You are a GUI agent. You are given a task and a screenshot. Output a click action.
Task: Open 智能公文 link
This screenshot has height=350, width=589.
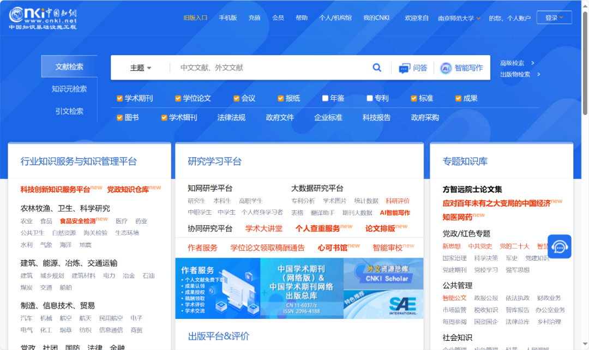pyautogui.click(x=454, y=298)
